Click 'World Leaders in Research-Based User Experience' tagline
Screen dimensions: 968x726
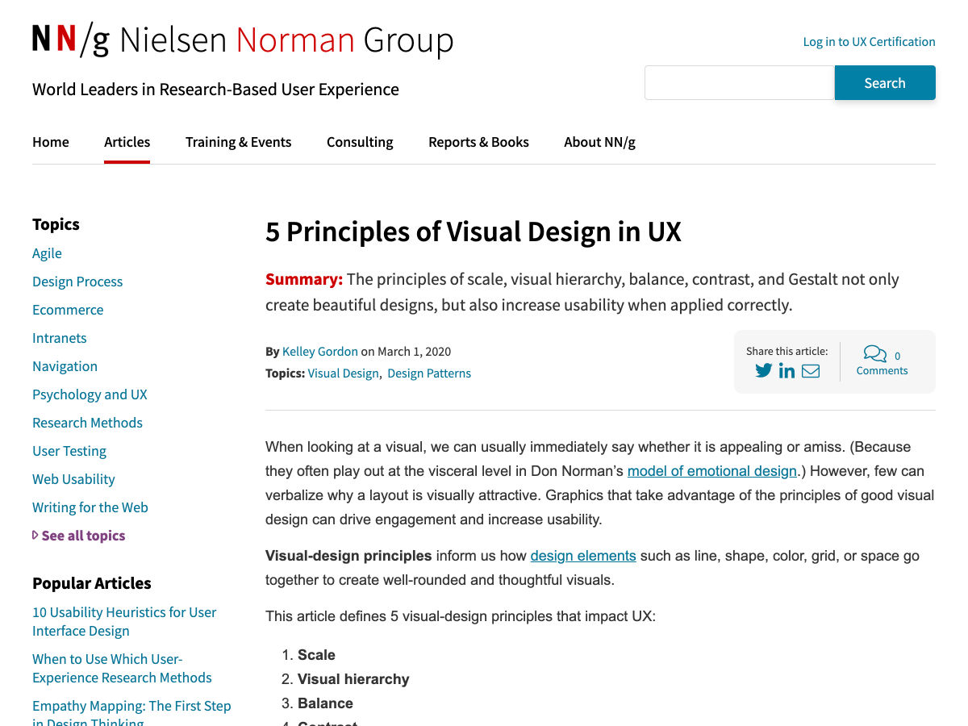pyautogui.click(x=215, y=90)
